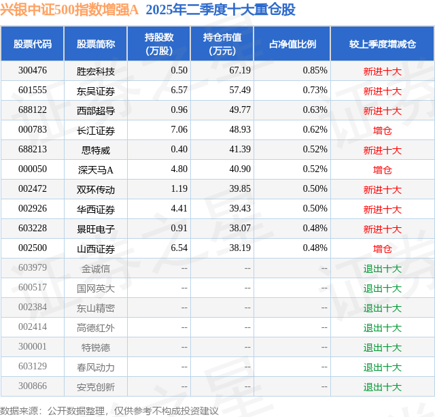Select stock name 长江证券
435x417 pixels.
coord(96,131)
